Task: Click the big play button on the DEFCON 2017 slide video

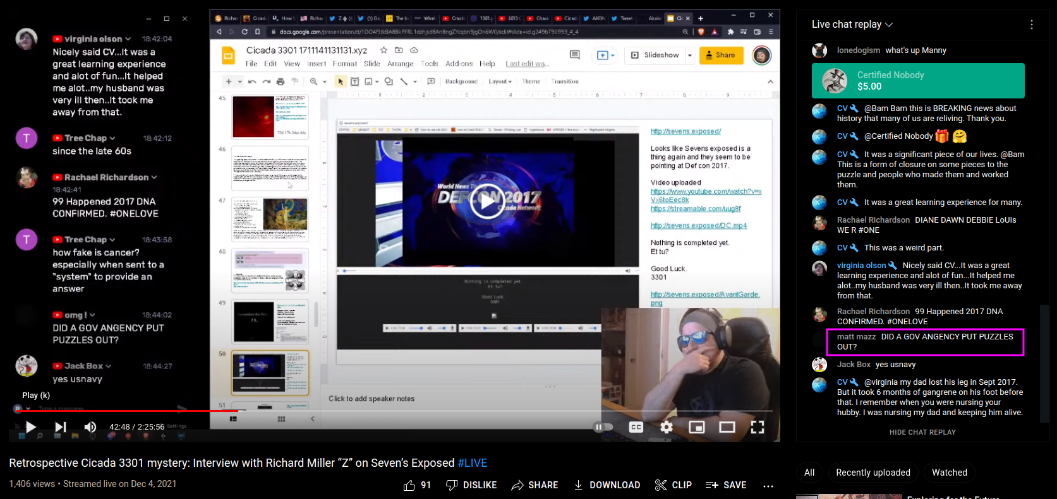Action: tap(487, 201)
